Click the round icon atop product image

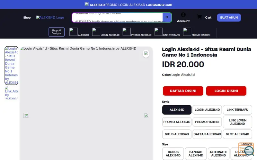146,54
